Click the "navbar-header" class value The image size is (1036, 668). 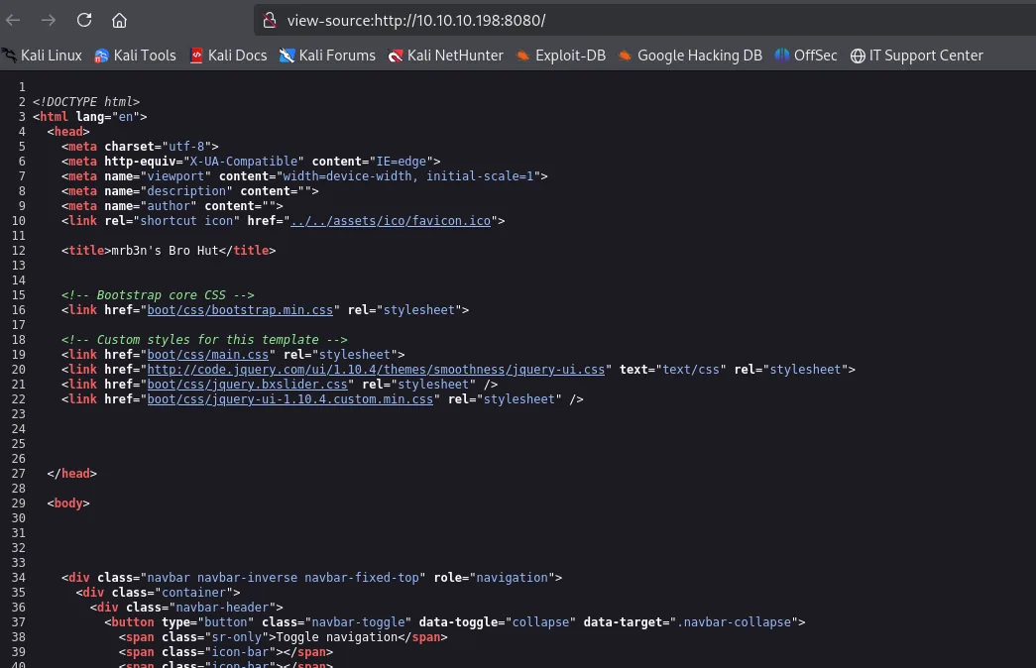(x=222, y=608)
